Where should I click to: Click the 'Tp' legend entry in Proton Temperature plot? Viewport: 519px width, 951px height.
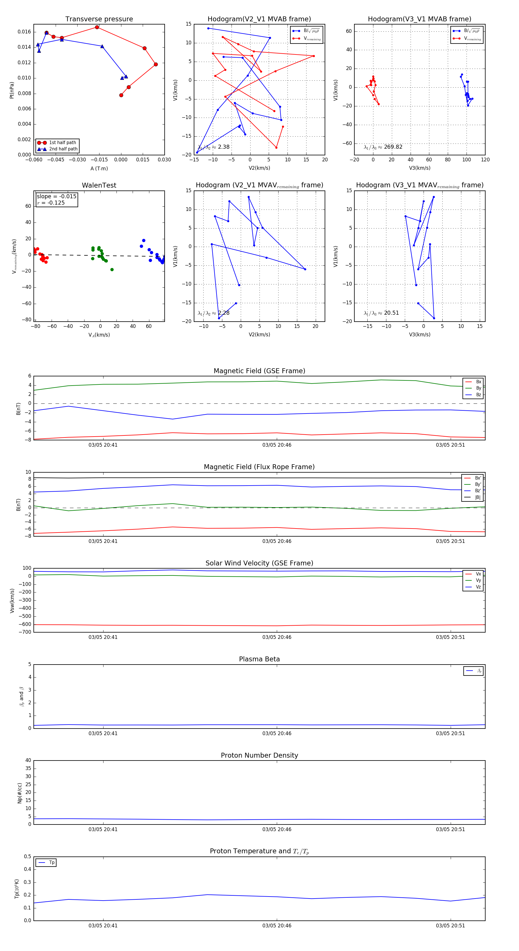46,863
